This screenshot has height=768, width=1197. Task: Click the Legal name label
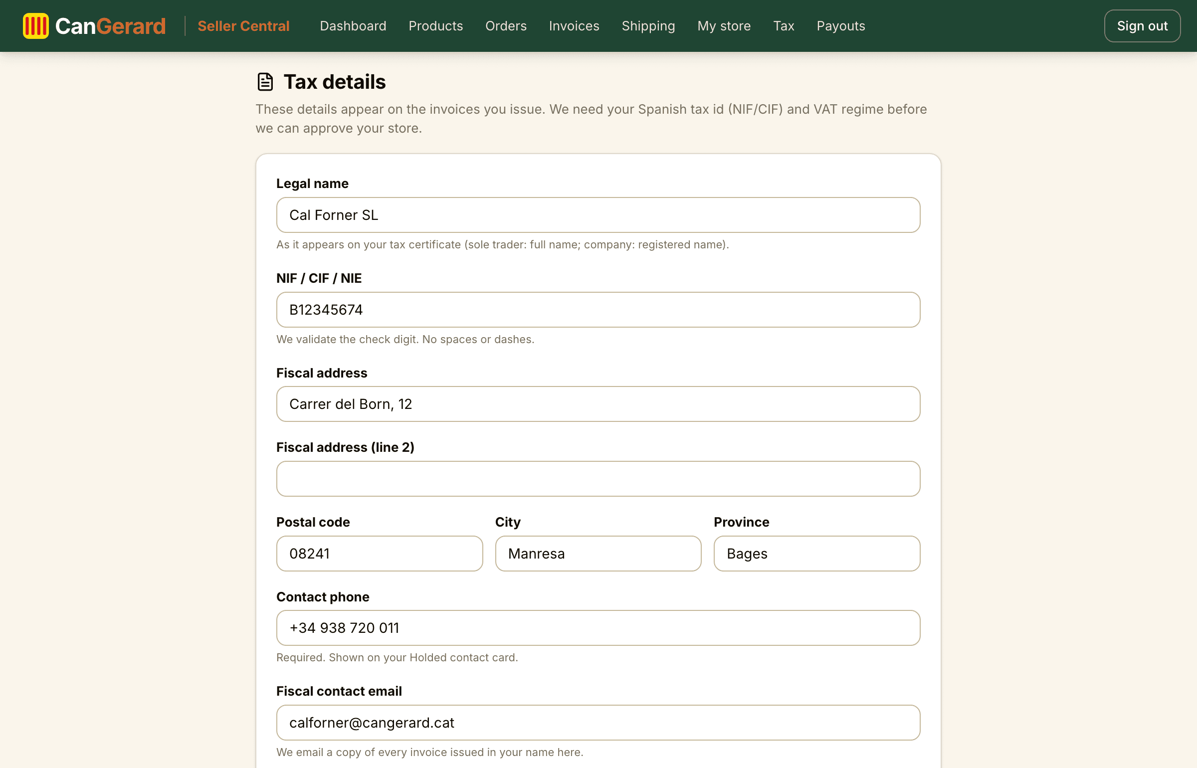[312, 184]
